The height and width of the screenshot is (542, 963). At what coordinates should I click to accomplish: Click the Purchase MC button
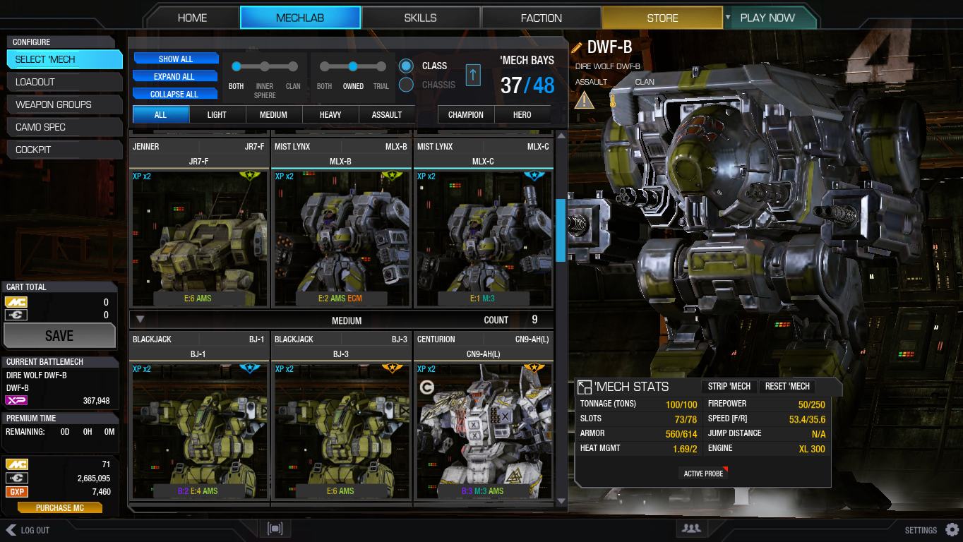coord(60,507)
